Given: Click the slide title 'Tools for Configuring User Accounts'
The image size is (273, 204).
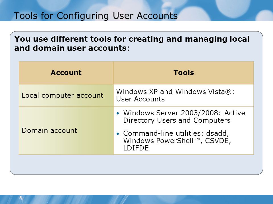Looking at the screenshot, I should 96,16.
